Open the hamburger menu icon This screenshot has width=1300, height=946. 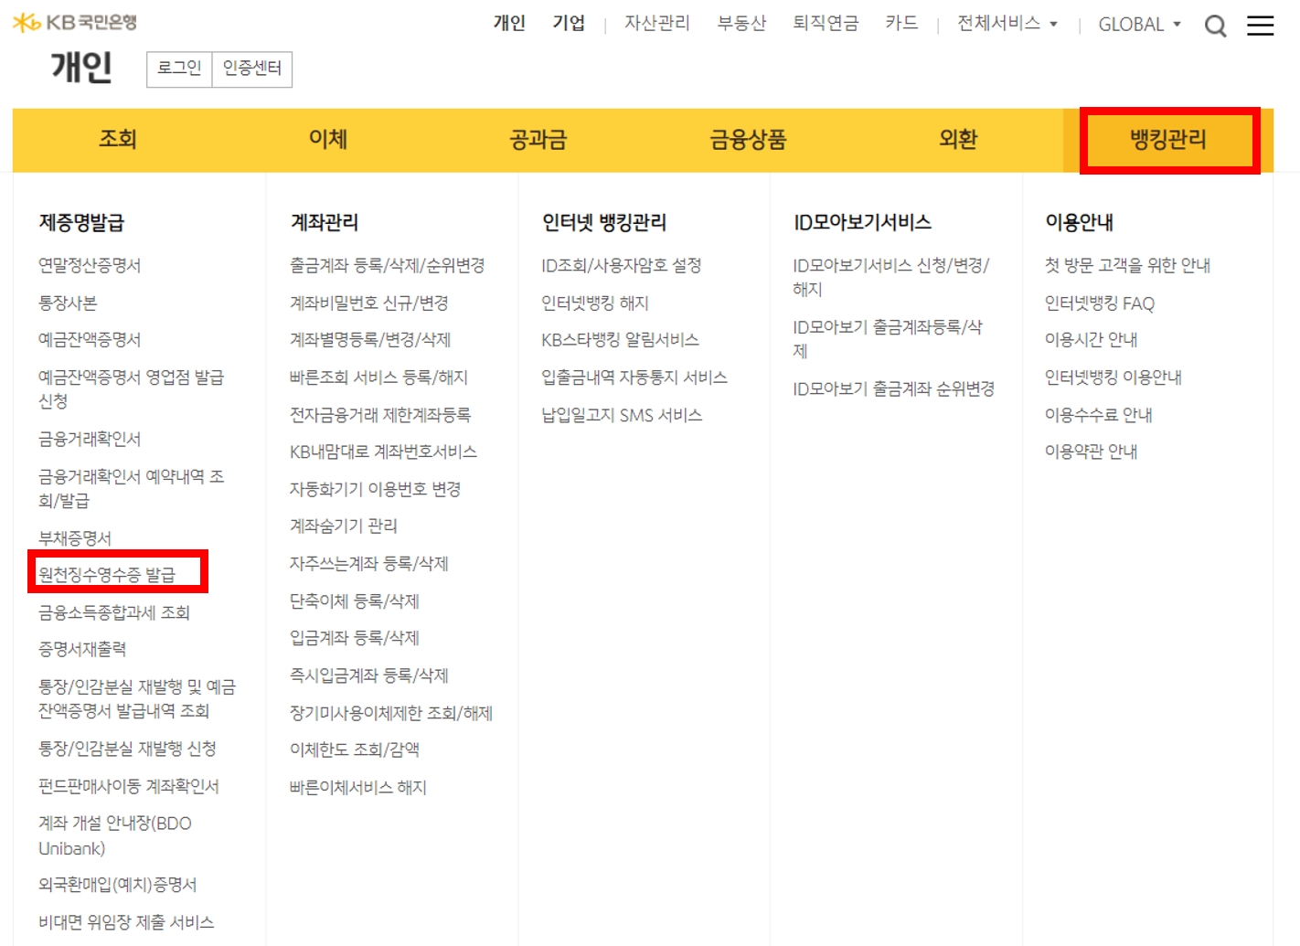[1260, 25]
